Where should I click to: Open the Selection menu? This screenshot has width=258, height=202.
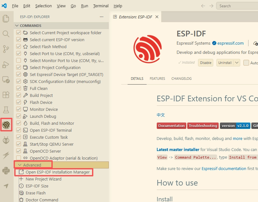coord(43,6)
